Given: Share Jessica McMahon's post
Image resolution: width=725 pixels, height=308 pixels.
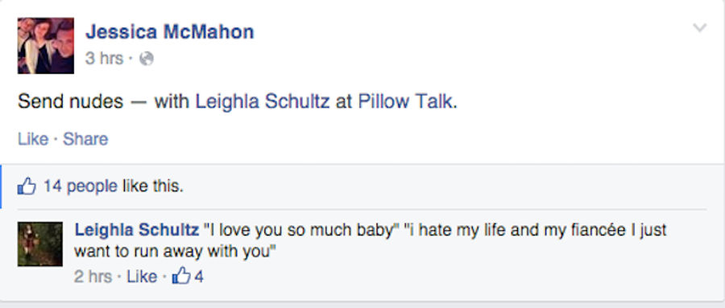Looking at the screenshot, I should pos(85,139).
